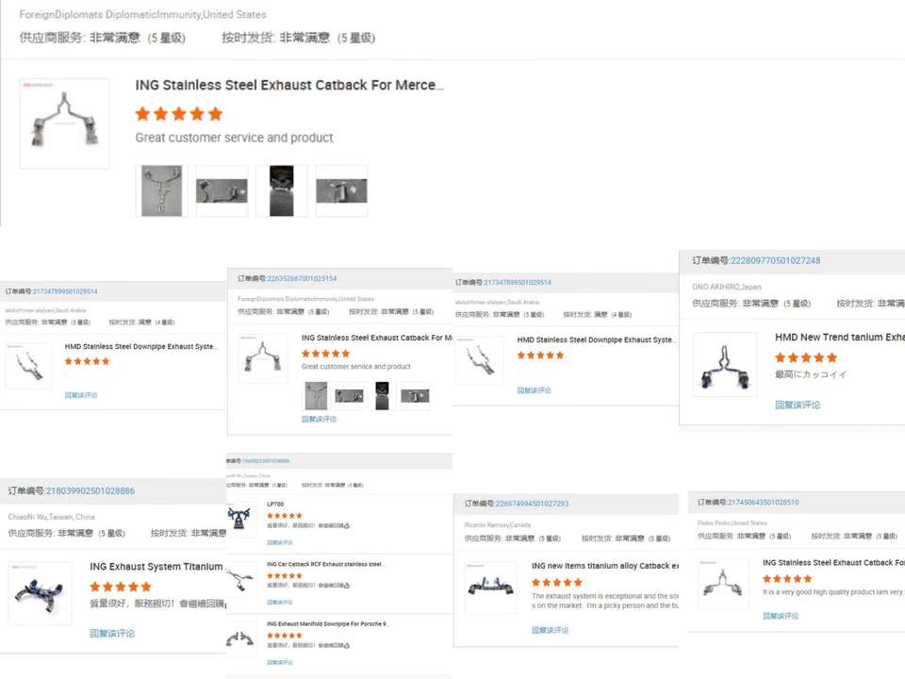This screenshot has width=905, height=679.
Task: Click order number 218039902501028886
Action: (90, 491)
